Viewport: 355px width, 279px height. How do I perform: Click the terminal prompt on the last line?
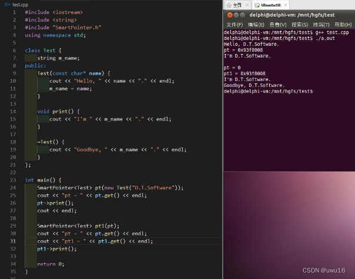(268, 92)
